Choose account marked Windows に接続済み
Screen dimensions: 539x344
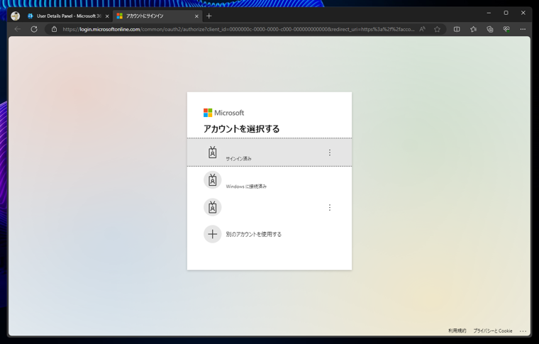click(269, 180)
